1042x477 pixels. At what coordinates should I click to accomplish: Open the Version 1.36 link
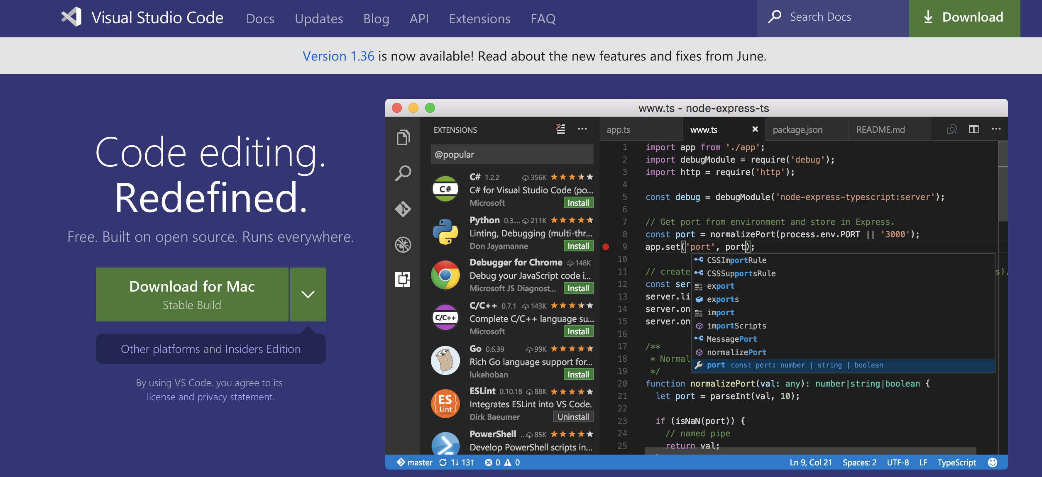tap(338, 56)
